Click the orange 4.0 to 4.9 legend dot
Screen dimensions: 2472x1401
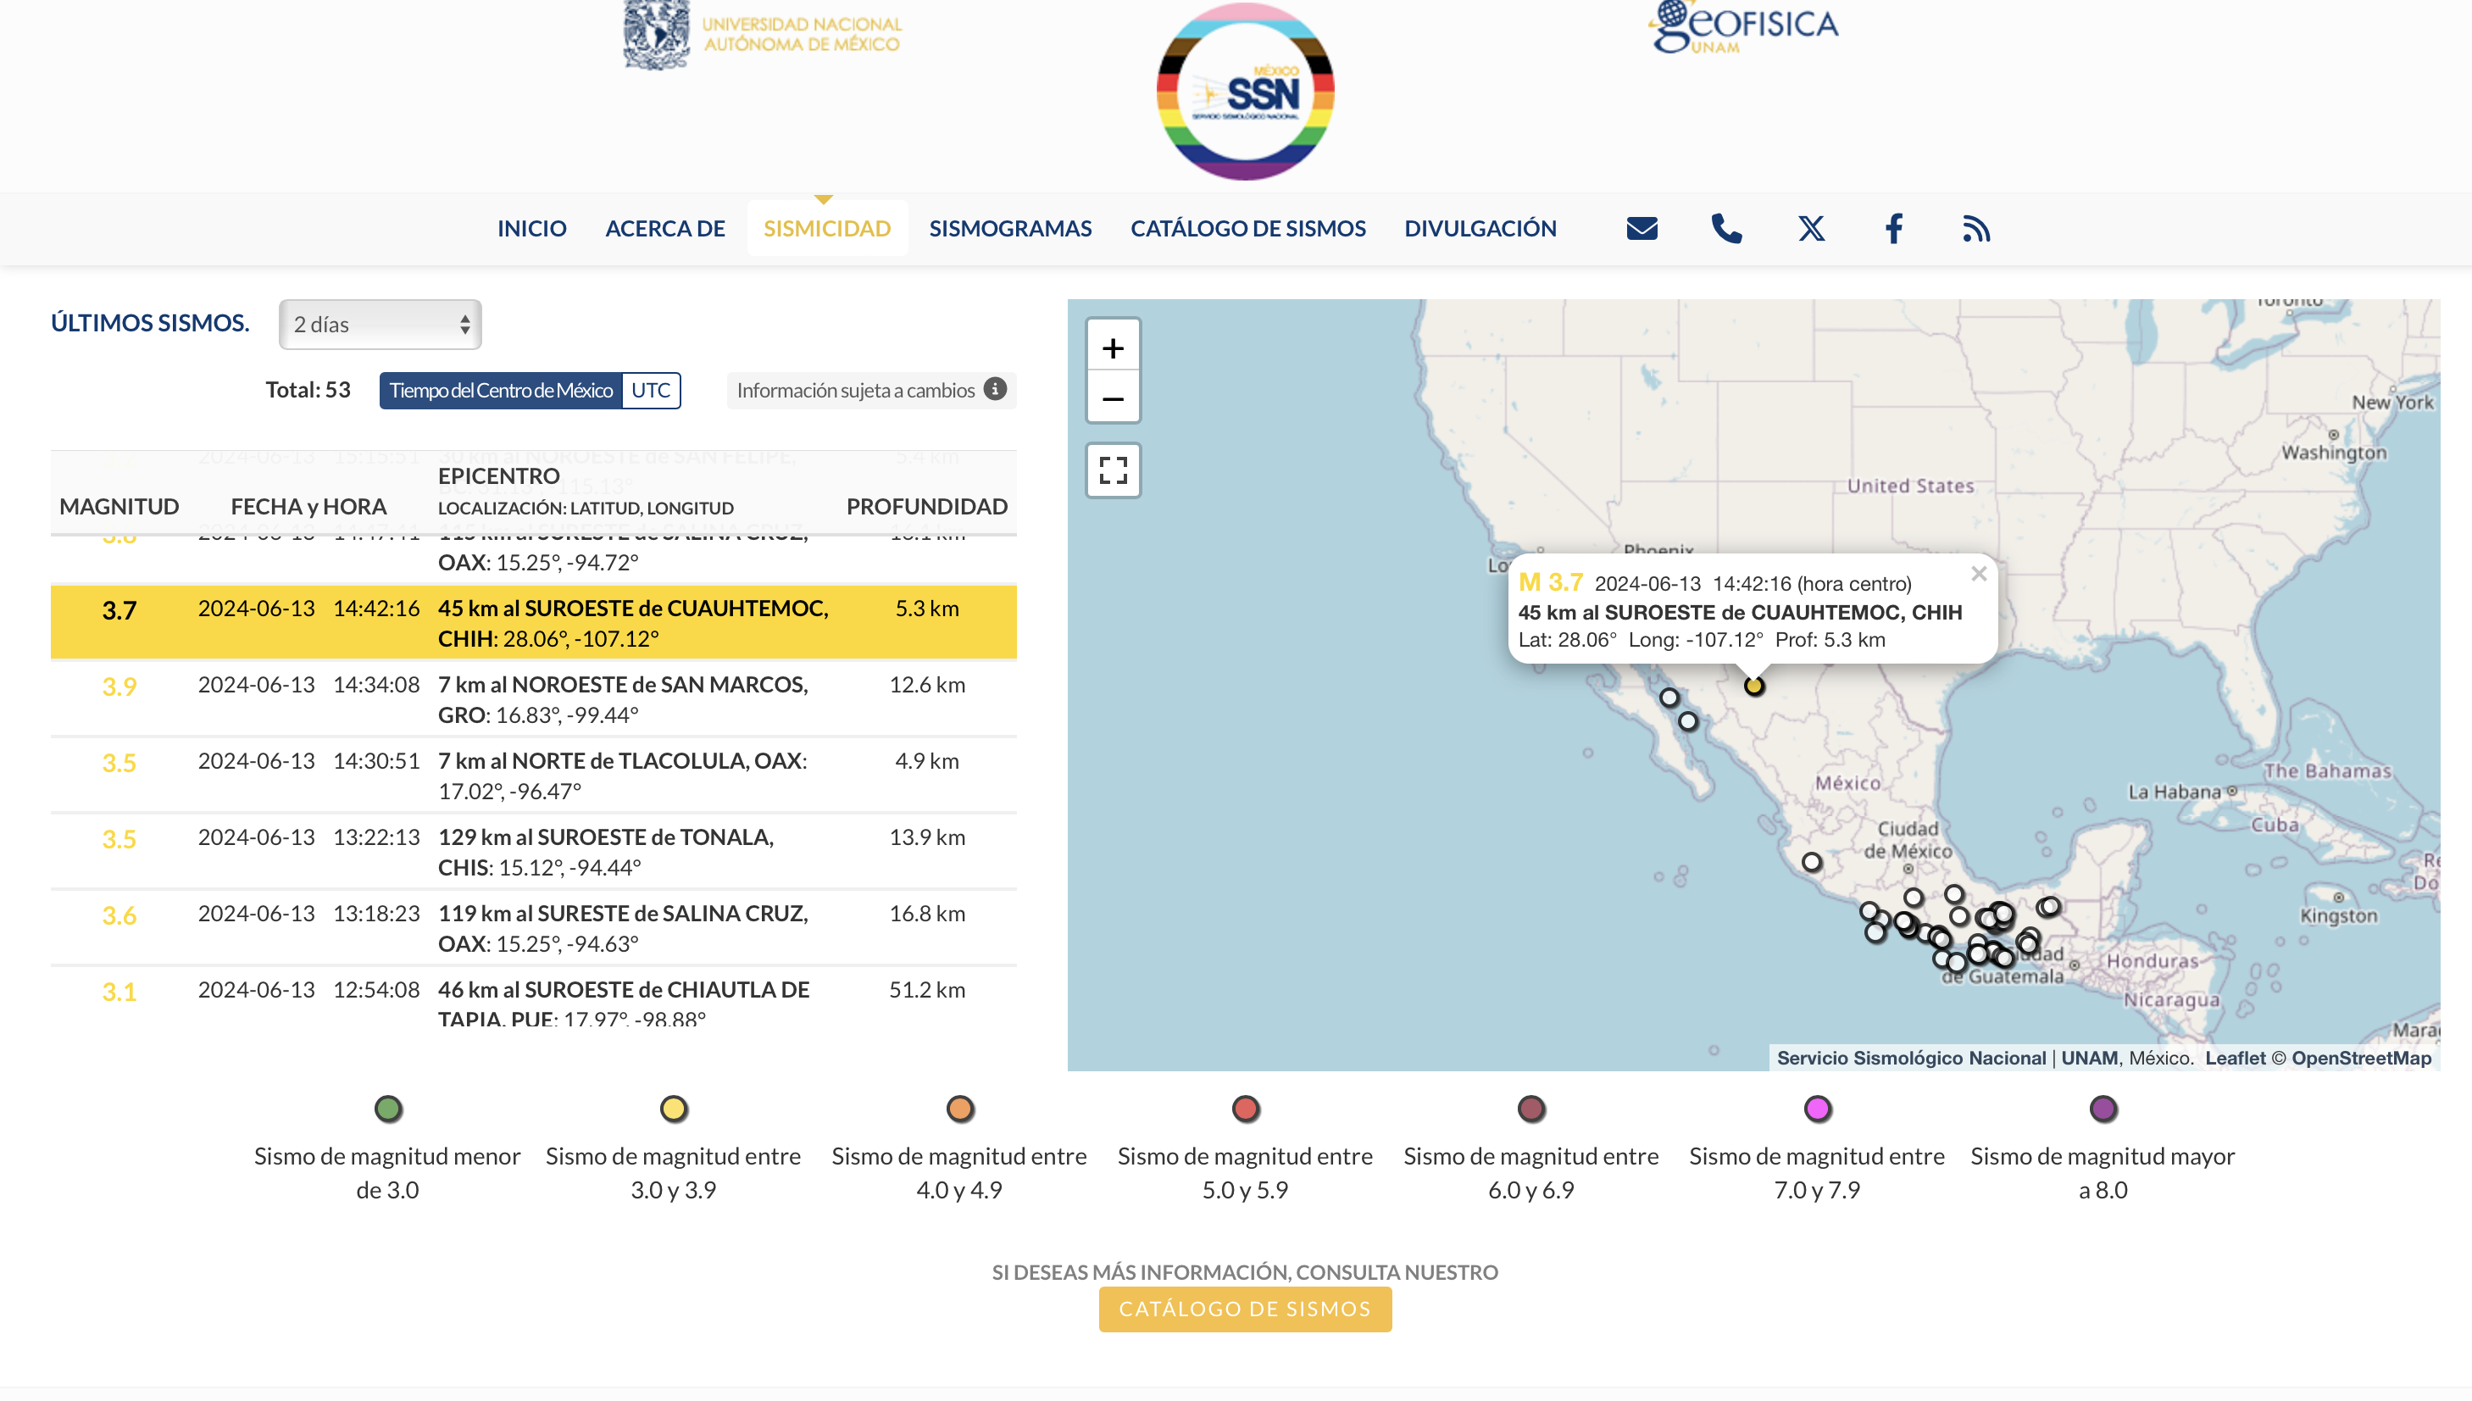click(x=960, y=1109)
